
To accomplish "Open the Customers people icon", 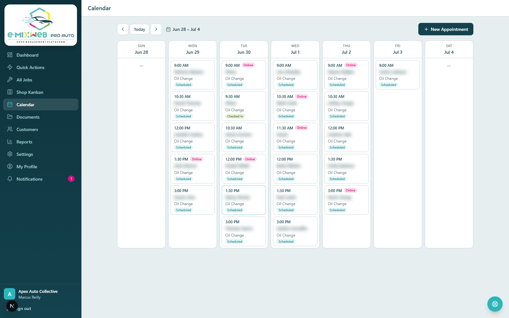I will (x=10, y=129).
